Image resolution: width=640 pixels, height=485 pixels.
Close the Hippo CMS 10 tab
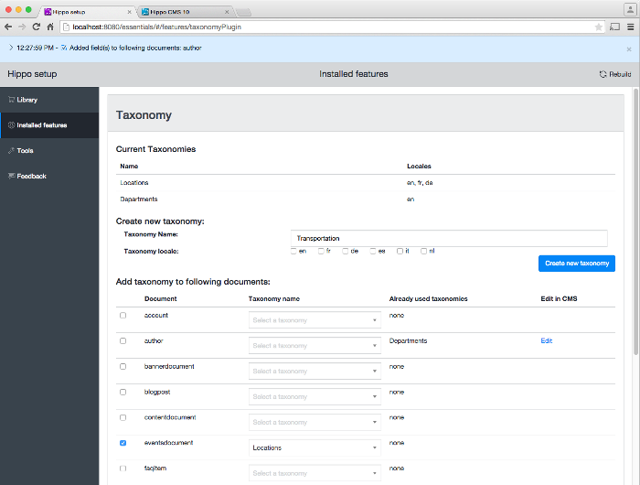227,12
